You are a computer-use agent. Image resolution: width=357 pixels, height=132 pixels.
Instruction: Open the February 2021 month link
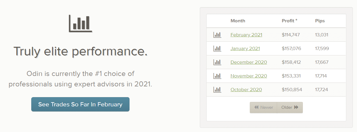pyautogui.click(x=246, y=35)
